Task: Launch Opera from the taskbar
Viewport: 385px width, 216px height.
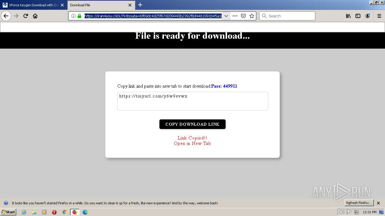Action: [54, 212]
